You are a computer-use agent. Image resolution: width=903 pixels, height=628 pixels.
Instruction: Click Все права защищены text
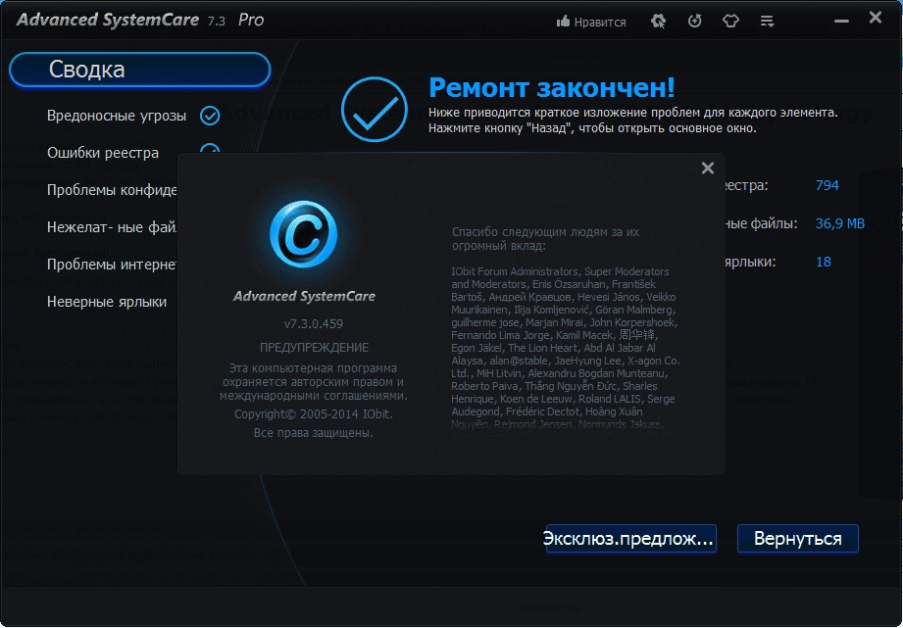(314, 433)
